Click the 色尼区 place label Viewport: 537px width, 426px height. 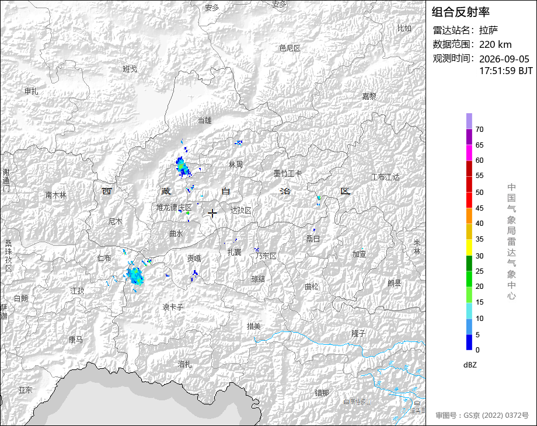290,48
